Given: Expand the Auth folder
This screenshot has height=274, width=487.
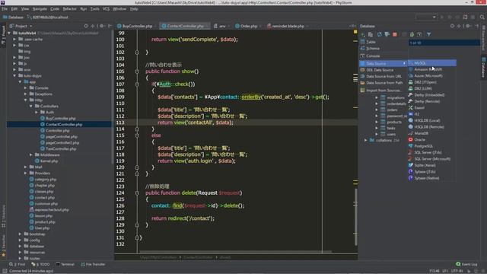Looking at the screenshot, I should pos(37,112).
